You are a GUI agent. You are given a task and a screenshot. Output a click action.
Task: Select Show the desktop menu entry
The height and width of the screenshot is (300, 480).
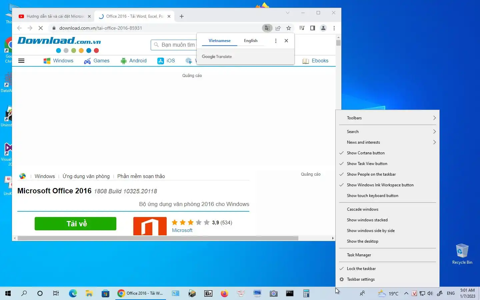pos(387,241)
